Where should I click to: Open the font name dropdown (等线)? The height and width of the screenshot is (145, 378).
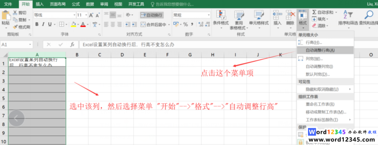[74, 15]
